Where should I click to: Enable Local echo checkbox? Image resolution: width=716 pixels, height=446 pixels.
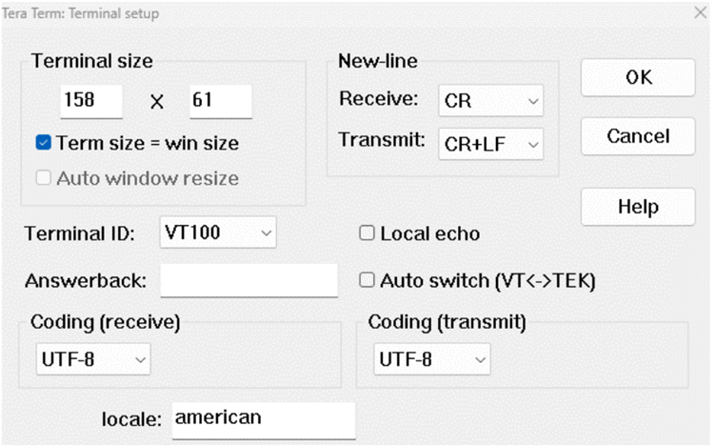click(367, 233)
